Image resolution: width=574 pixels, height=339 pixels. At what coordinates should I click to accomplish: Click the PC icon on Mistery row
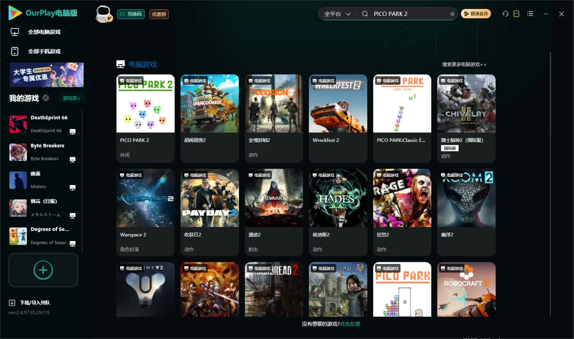coord(72,188)
